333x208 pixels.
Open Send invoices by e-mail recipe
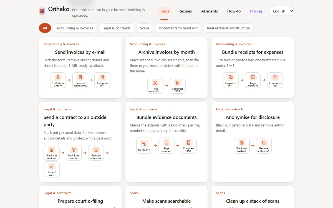[80, 52]
